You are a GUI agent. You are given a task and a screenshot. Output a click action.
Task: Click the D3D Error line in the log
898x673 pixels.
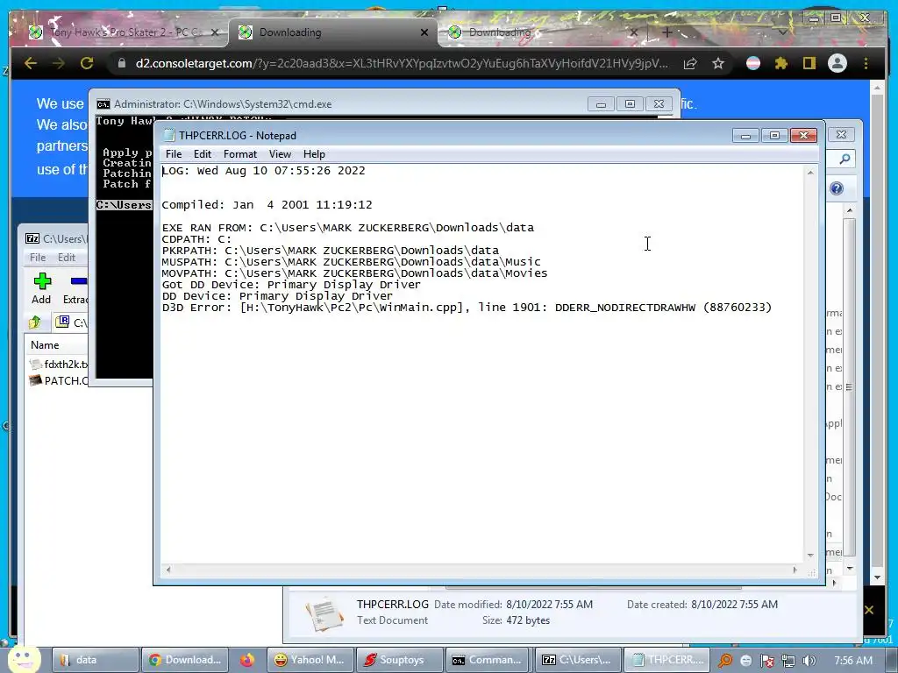click(467, 308)
